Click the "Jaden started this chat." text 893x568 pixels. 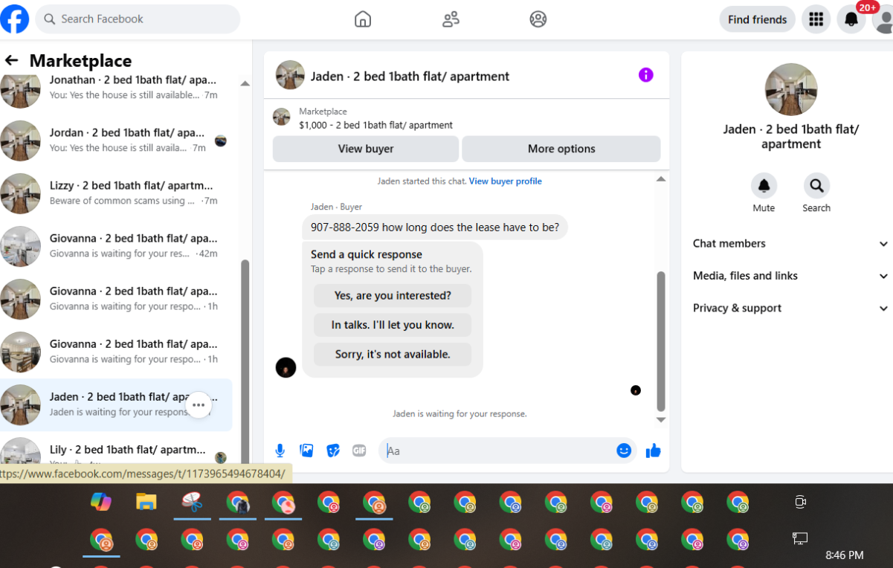[x=422, y=181]
